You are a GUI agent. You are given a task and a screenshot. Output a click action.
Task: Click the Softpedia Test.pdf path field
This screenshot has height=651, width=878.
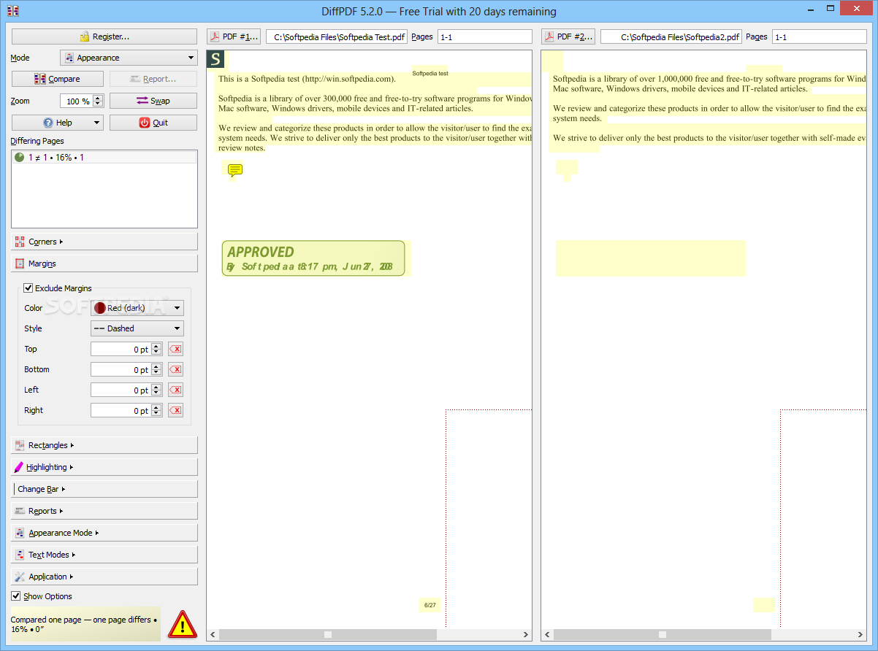click(337, 36)
